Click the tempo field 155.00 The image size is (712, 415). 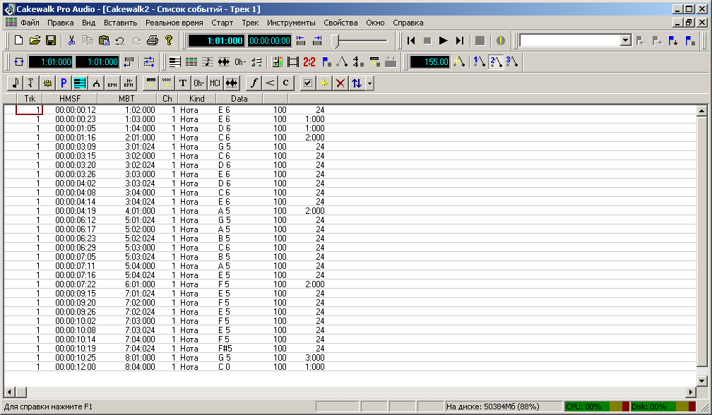click(x=430, y=61)
